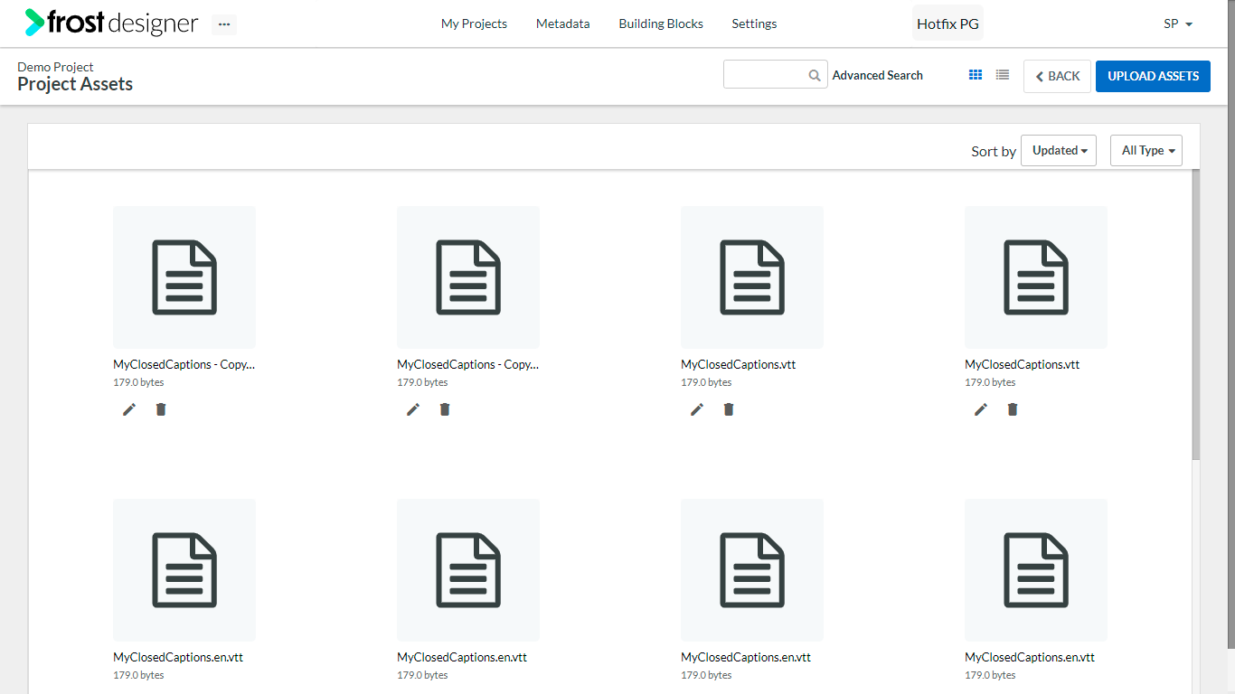Edit second MyClosedCaptions - Copy asset pencil
This screenshot has width=1235, height=694.
pyautogui.click(x=413, y=409)
